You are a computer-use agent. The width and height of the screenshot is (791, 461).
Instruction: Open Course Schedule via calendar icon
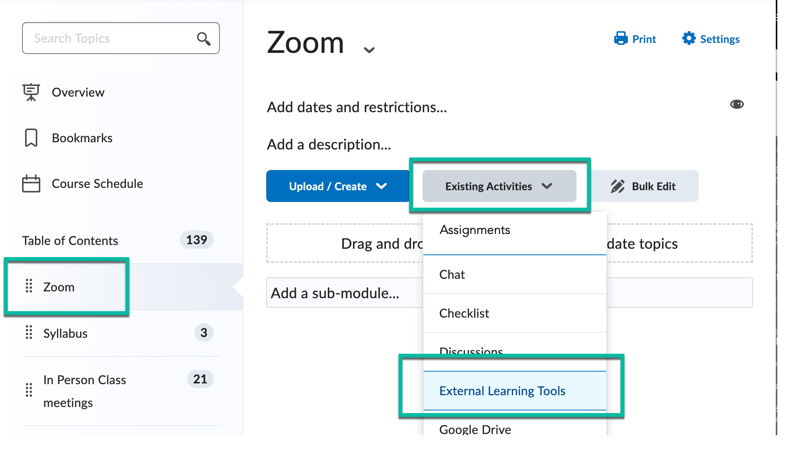click(x=31, y=183)
